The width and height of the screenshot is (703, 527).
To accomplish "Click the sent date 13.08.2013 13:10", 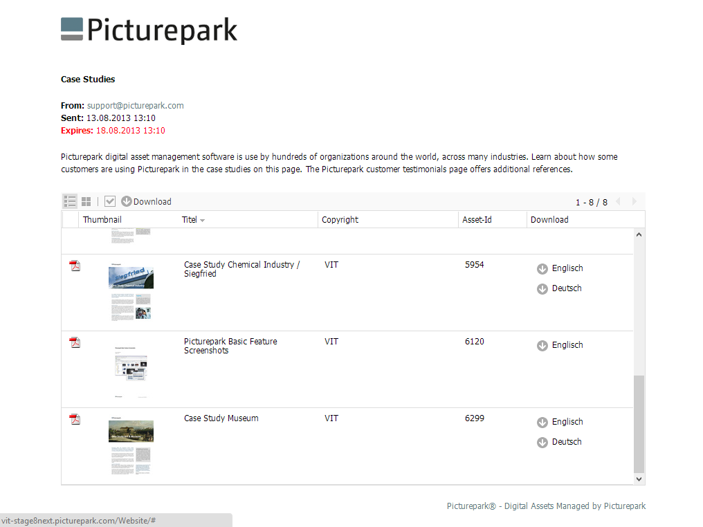I will coord(120,118).
